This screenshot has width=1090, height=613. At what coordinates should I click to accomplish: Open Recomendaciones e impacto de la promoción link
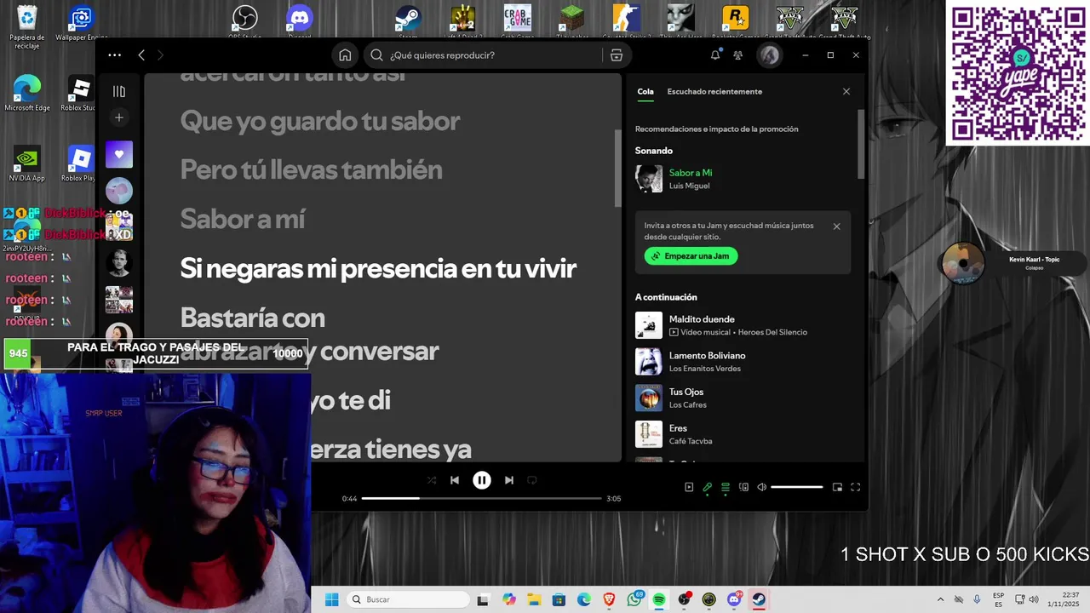click(x=717, y=129)
